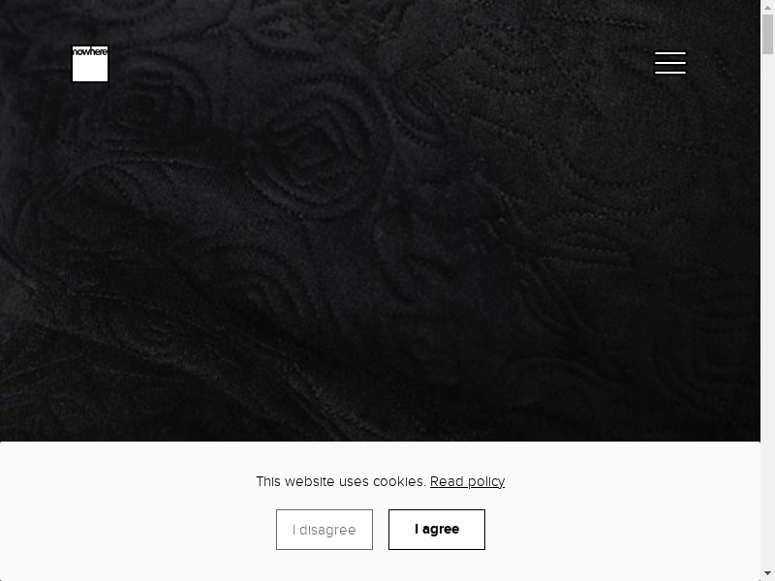
Task: Click the 'nowhere' wordmark in the logo
Action: (90, 52)
